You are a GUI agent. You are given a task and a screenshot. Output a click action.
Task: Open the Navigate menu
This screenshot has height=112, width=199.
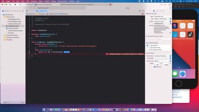(x=34, y=1)
